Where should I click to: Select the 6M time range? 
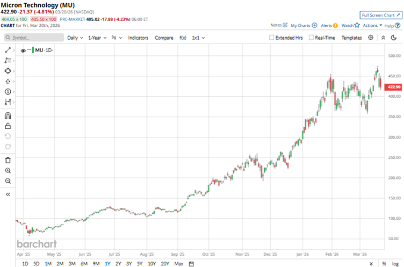click(84, 264)
